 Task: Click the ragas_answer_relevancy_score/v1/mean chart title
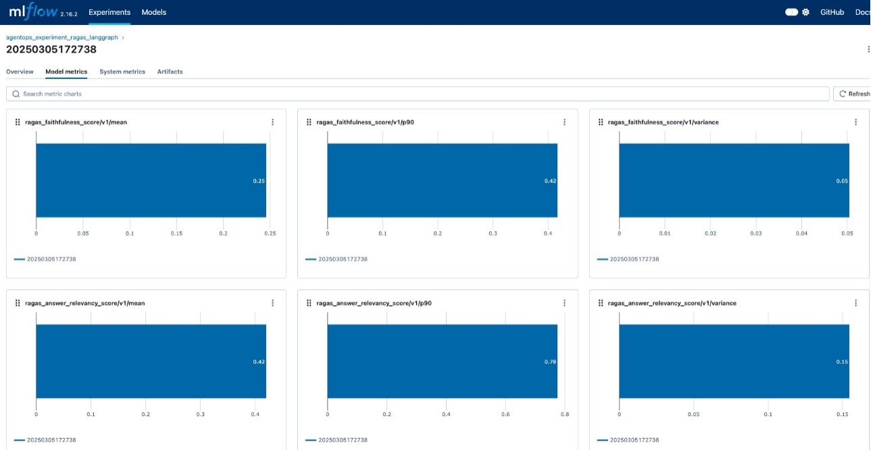tap(84, 303)
